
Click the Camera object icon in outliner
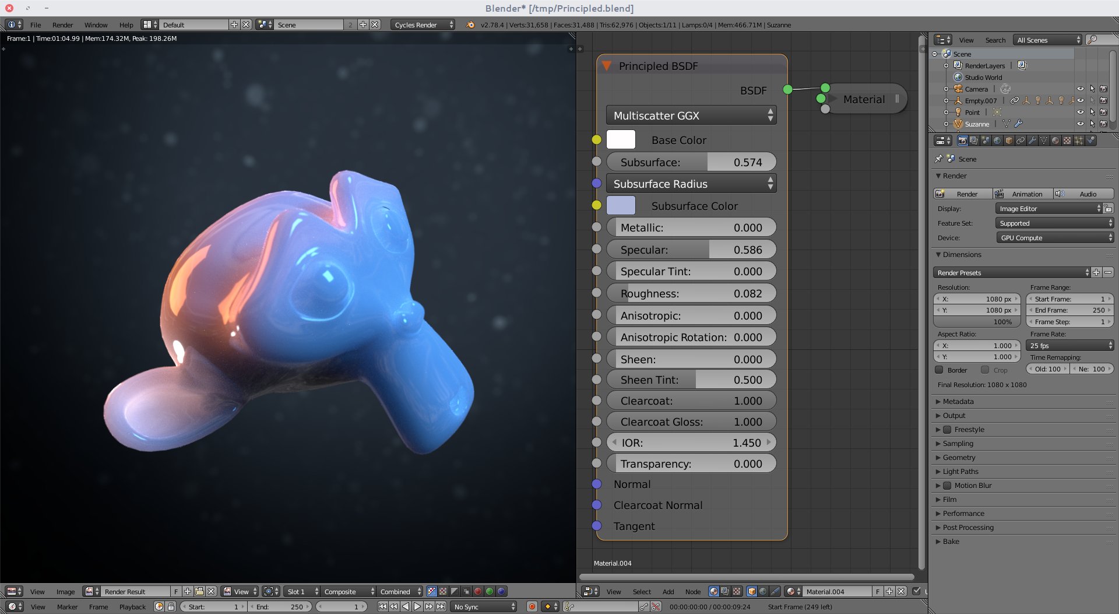pyautogui.click(x=958, y=89)
